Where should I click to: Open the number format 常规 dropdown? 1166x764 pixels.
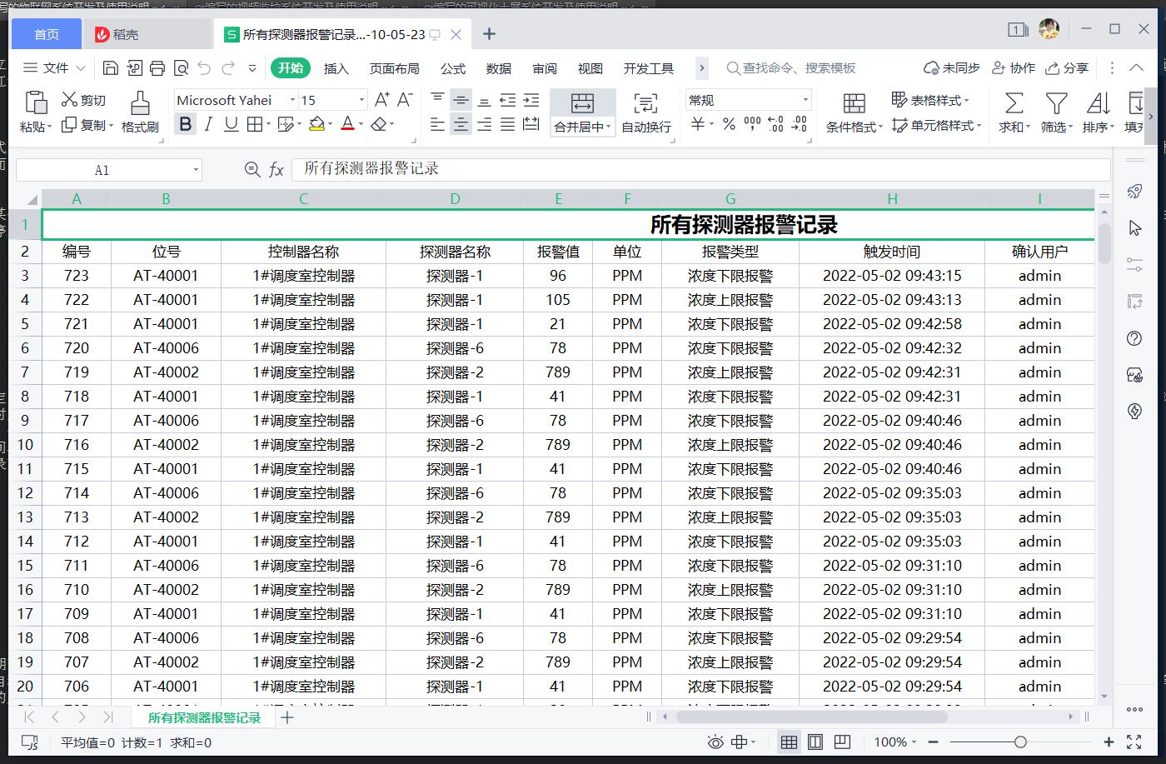click(x=805, y=100)
